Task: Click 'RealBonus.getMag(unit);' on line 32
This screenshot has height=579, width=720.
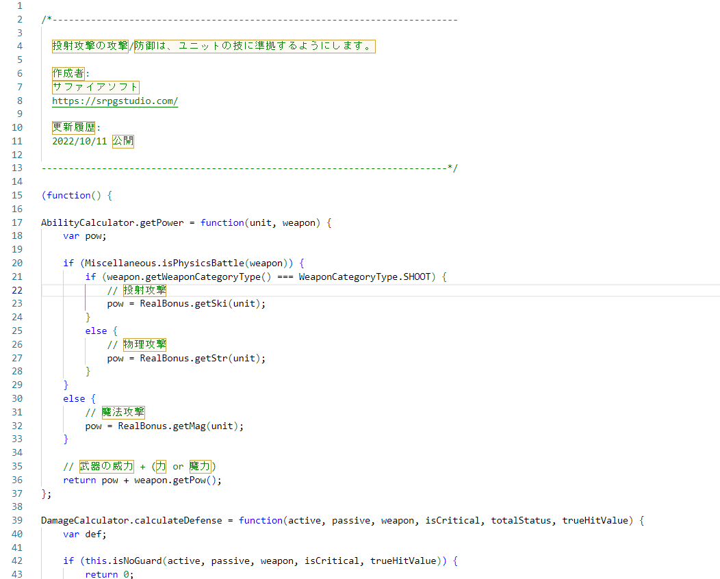Action: click(181, 426)
